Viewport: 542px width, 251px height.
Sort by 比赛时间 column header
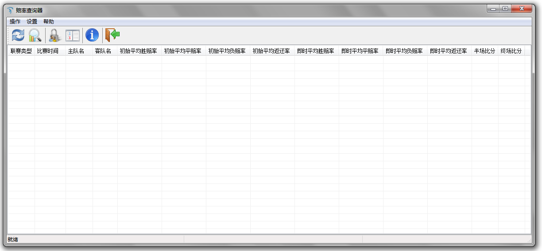coord(50,51)
